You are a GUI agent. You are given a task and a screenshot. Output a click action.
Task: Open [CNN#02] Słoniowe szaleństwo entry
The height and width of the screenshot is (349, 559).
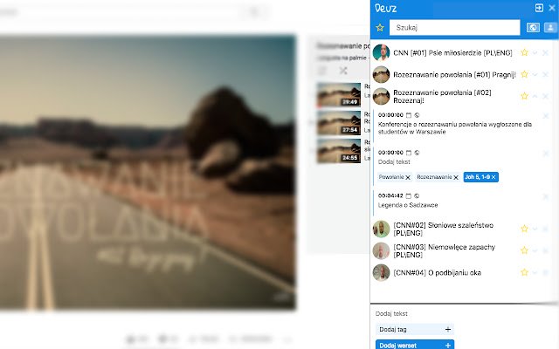pyautogui.click(x=443, y=229)
